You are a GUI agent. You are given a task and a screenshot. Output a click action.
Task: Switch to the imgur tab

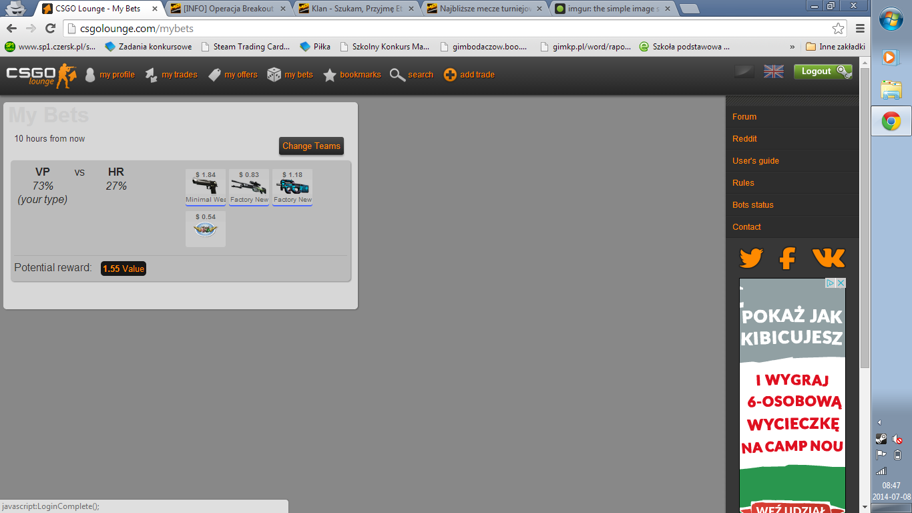pyautogui.click(x=614, y=9)
